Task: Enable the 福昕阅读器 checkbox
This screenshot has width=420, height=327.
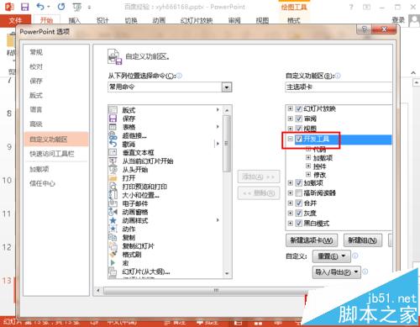Action: [x=299, y=193]
